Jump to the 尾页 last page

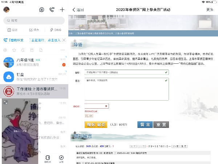click(184, 146)
